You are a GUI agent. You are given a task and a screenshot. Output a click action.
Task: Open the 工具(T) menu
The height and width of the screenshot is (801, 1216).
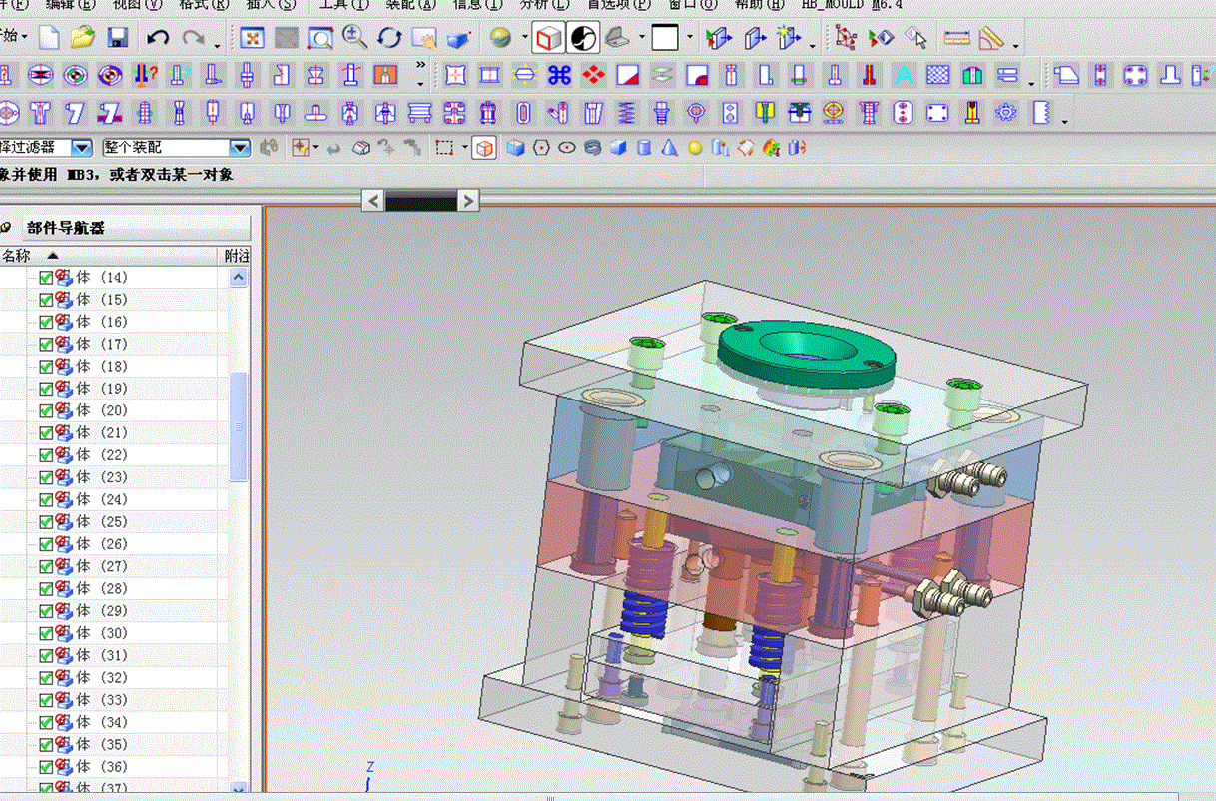coord(343,4)
